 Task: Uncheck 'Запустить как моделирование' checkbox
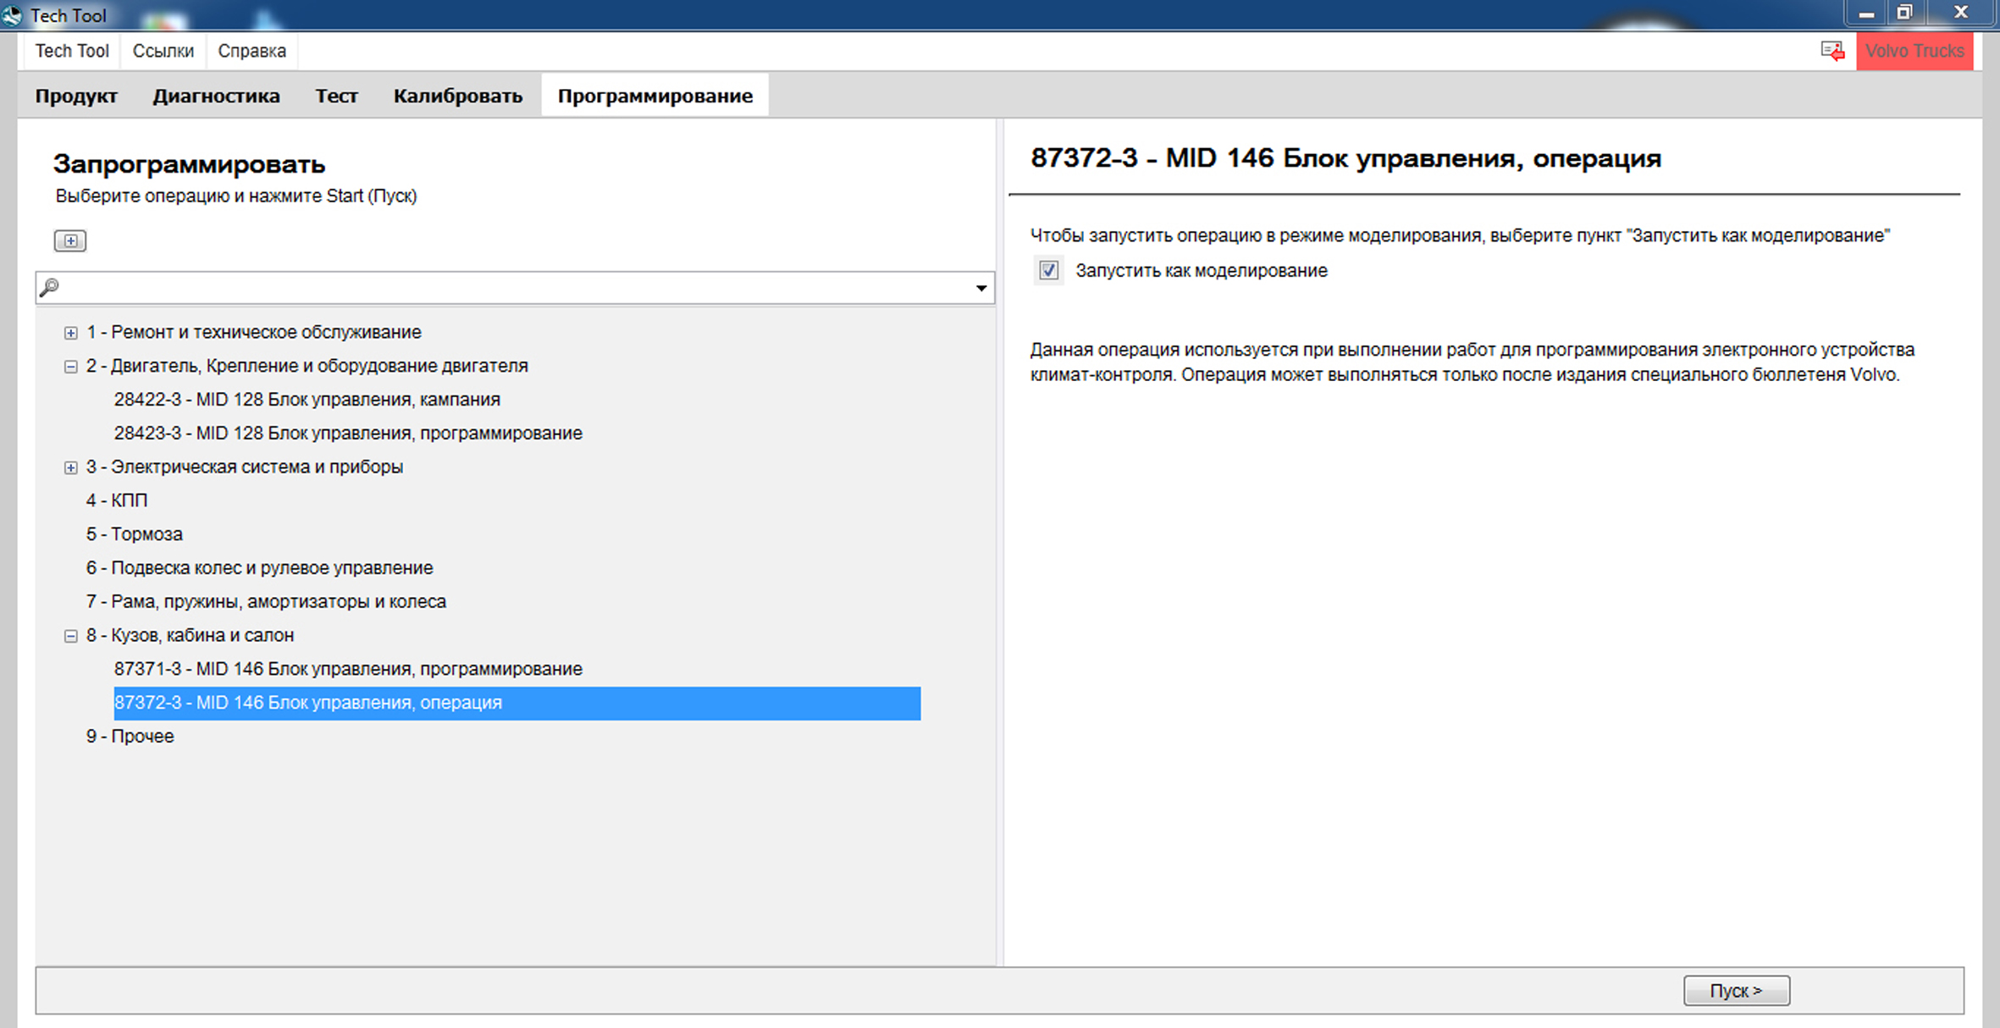click(1048, 271)
